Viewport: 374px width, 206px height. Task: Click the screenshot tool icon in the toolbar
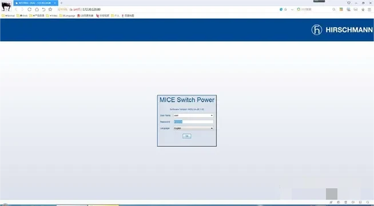click(348, 9)
